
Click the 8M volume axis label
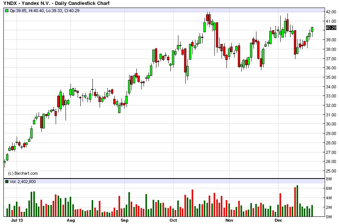tap(329, 179)
